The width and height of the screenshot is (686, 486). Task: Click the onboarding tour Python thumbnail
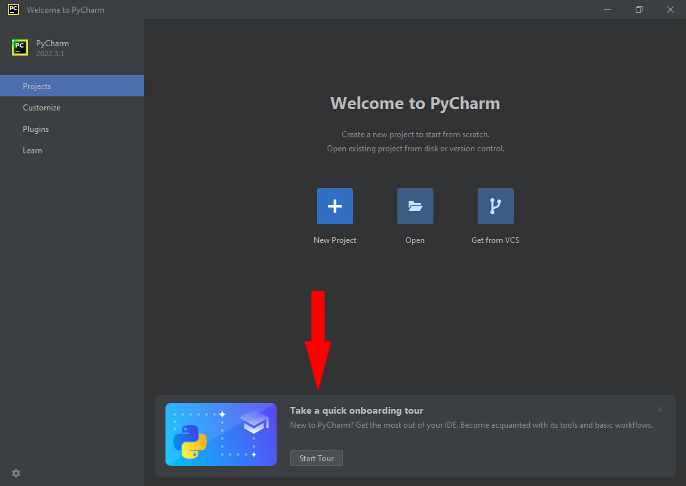click(x=221, y=434)
